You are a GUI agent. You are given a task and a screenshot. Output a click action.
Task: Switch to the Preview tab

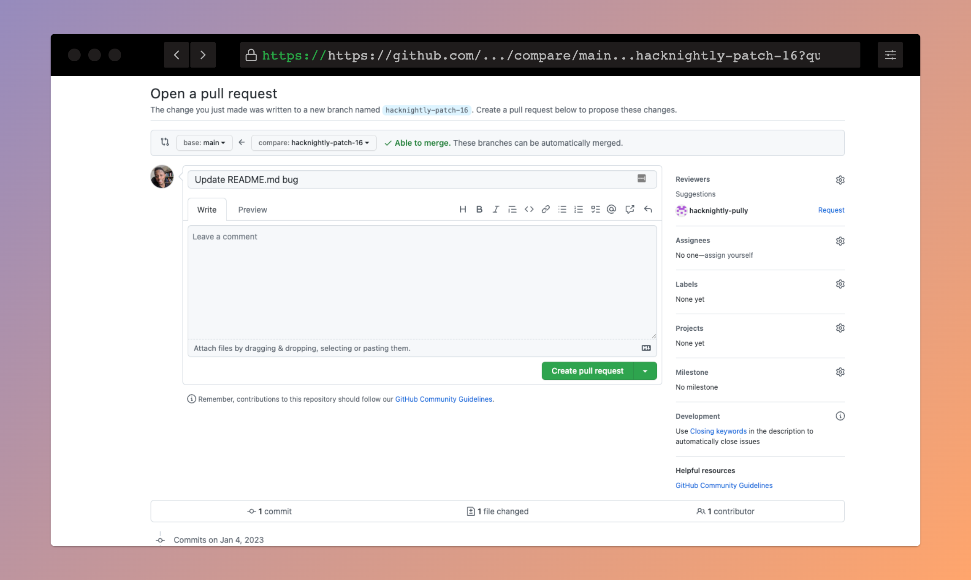[x=252, y=210]
